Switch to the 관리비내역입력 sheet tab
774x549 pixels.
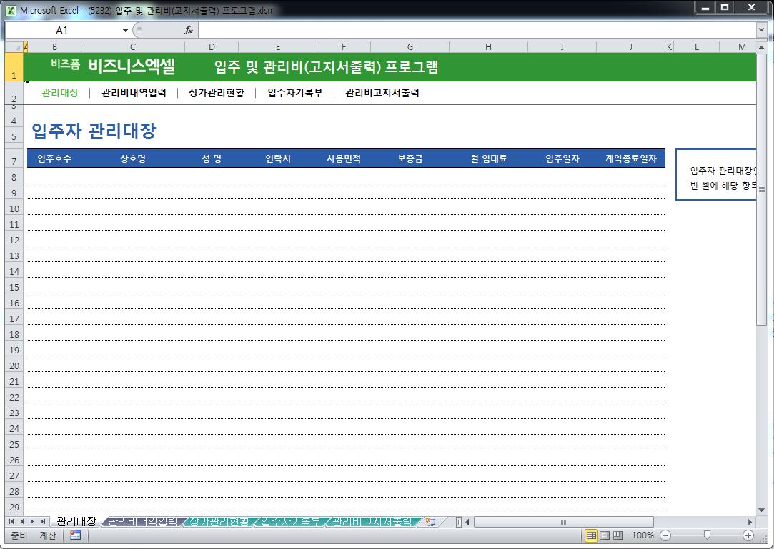point(142,521)
